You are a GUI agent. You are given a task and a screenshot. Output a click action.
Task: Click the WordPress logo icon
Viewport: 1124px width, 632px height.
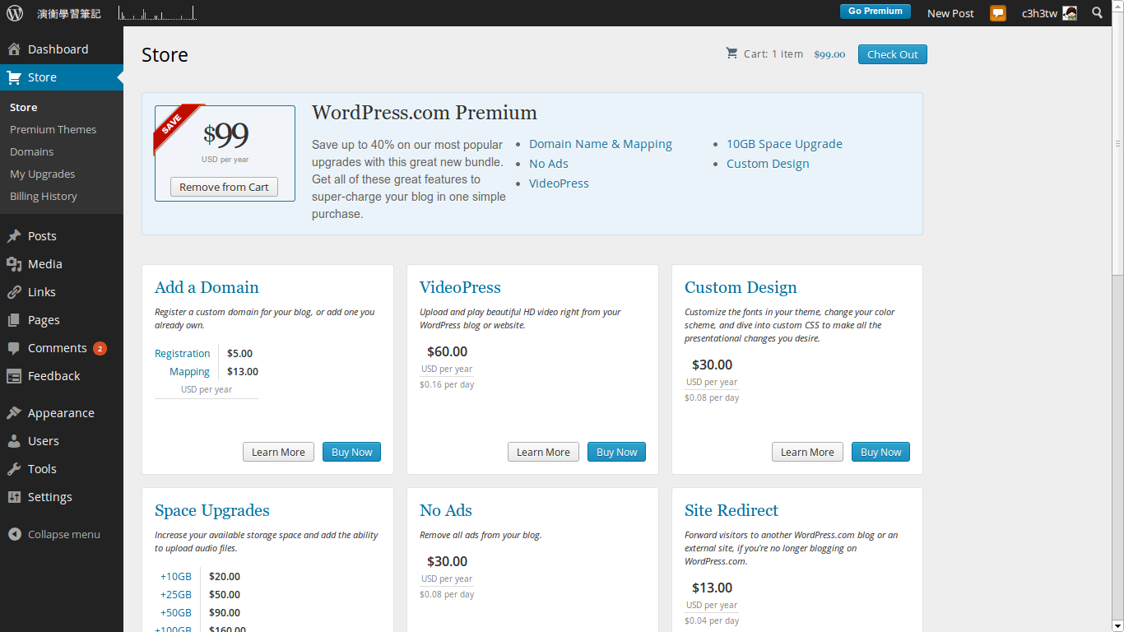15,13
